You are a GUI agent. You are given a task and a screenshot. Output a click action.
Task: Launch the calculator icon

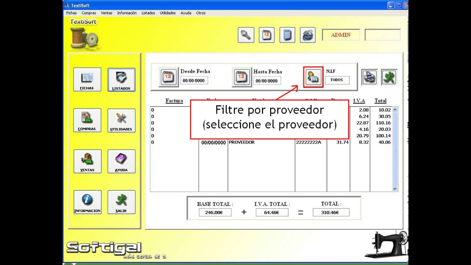tap(287, 35)
